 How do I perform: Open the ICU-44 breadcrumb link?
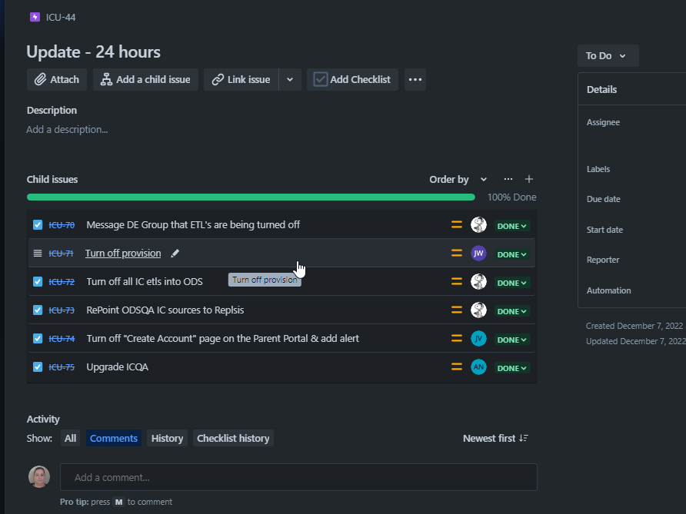61,18
